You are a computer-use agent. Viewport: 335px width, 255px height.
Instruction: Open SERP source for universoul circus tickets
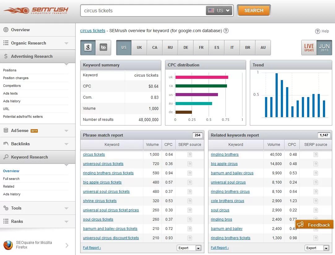tap(190, 164)
